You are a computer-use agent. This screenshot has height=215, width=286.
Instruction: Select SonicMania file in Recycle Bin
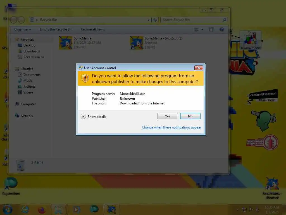click(80, 43)
